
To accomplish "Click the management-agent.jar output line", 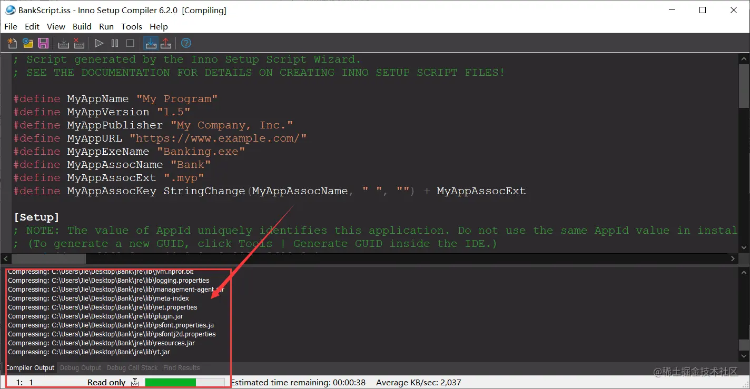I will coord(116,290).
